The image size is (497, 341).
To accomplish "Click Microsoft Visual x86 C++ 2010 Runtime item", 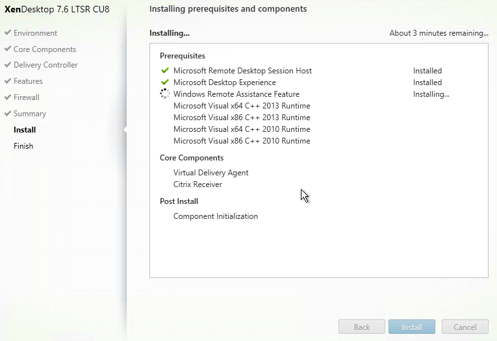I will coord(242,141).
